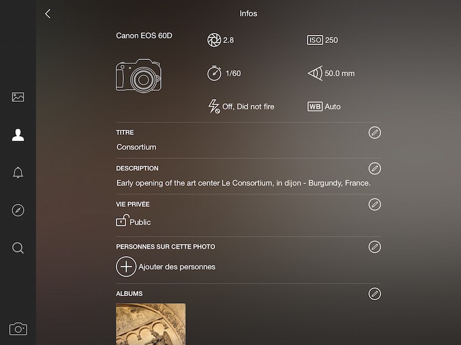Click the camera illustration for Canon EOS 60D
This screenshot has height=345, width=461.
[x=138, y=76]
